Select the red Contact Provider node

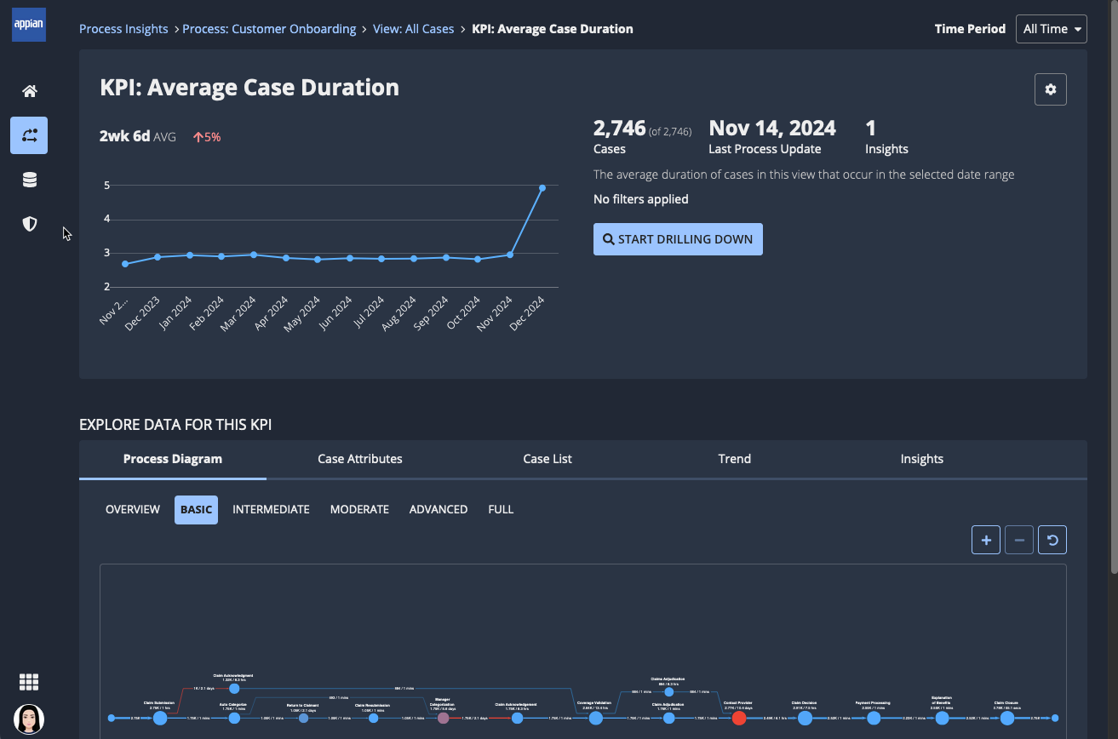[739, 719]
